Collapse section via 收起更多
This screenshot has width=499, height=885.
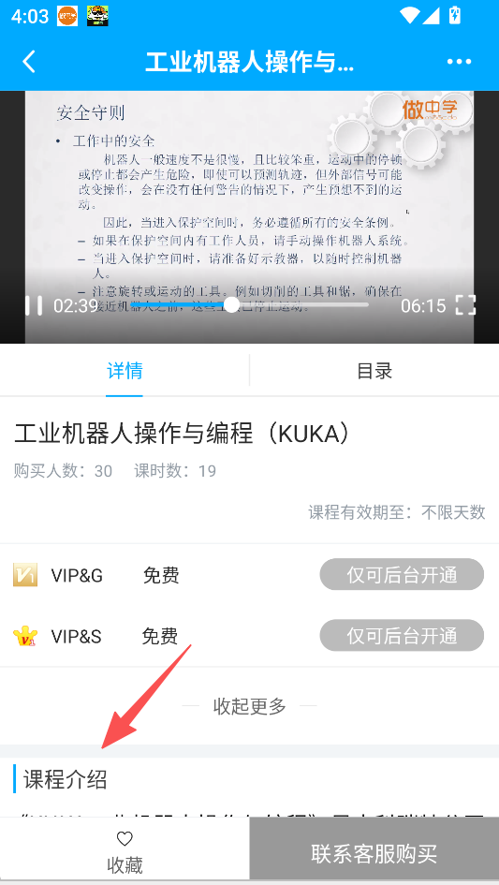pyautogui.click(x=249, y=705)
